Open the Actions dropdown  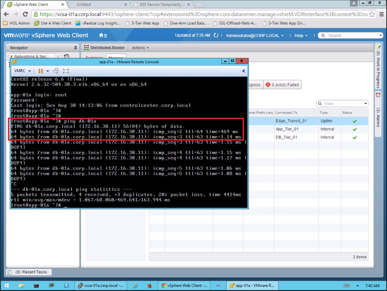click(x=140, y=48)
